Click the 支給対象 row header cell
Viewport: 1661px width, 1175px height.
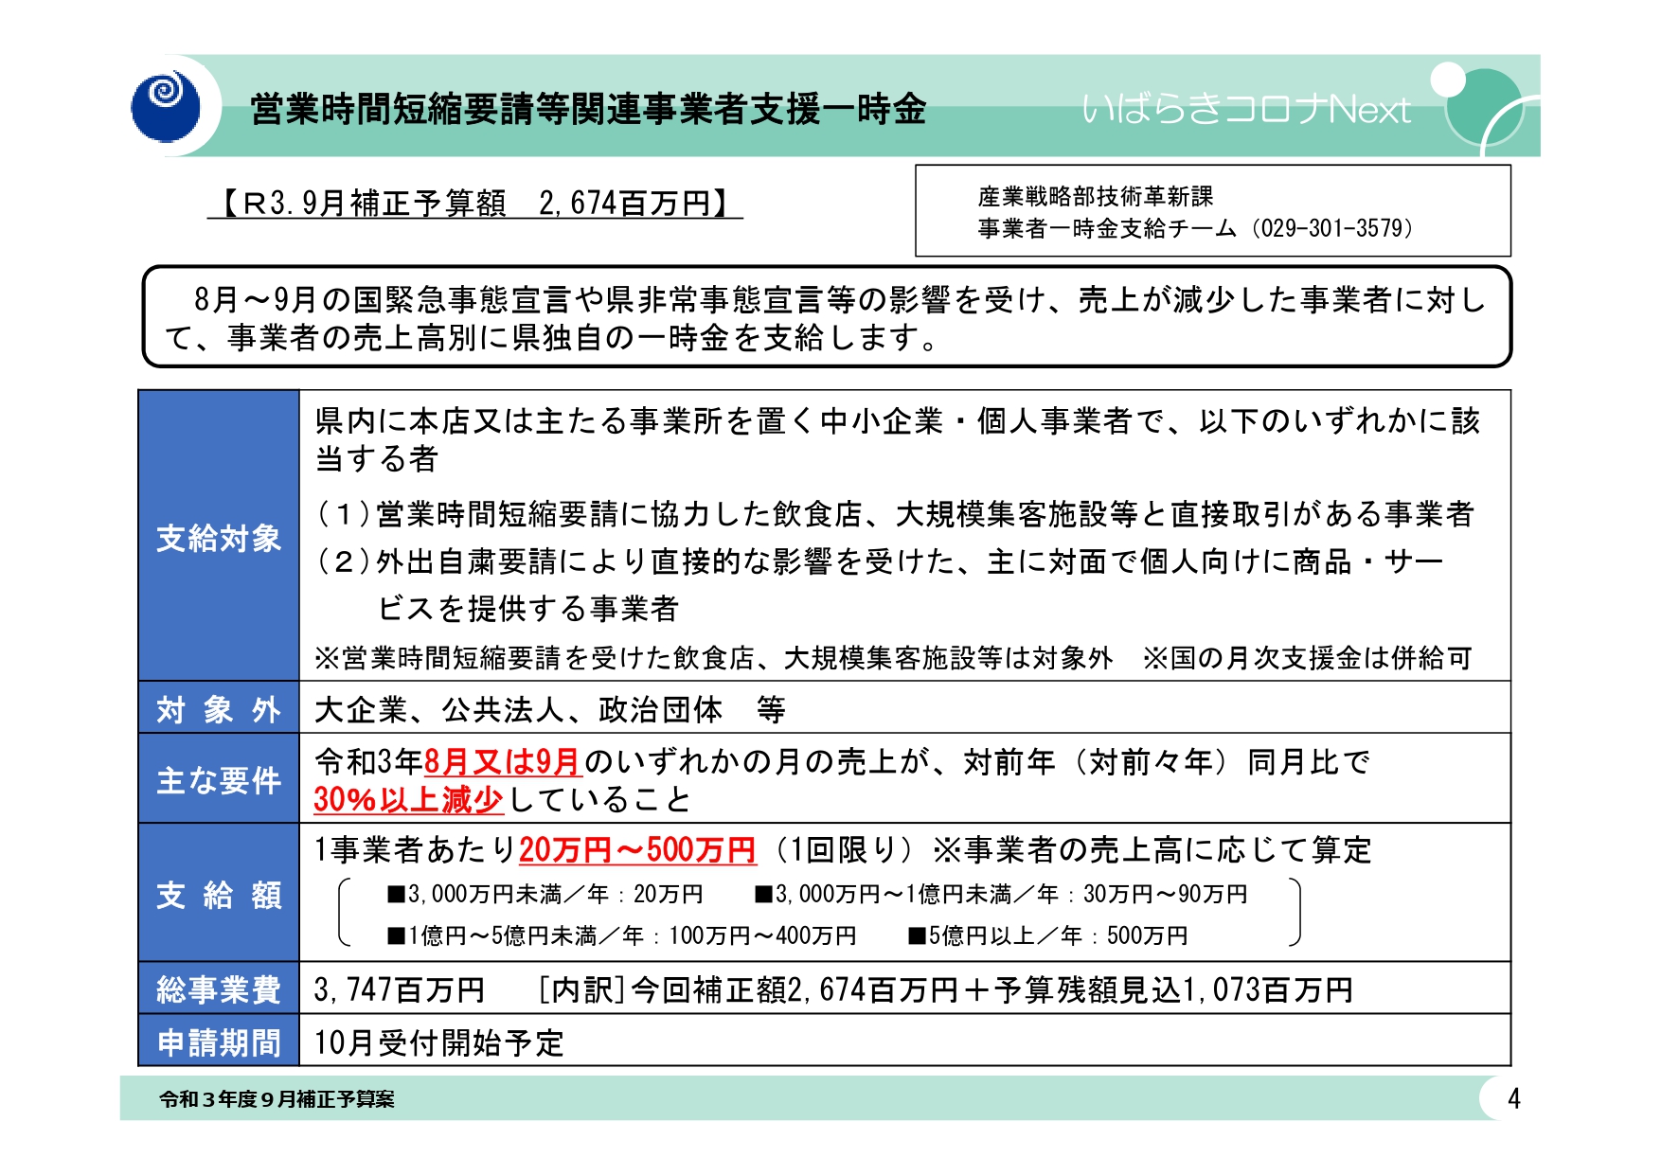pyautogui.click(x=219, y=535)
